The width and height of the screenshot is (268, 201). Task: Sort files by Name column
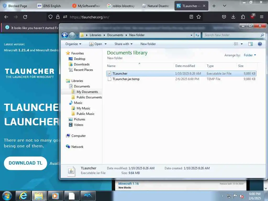tap(140, 66)
